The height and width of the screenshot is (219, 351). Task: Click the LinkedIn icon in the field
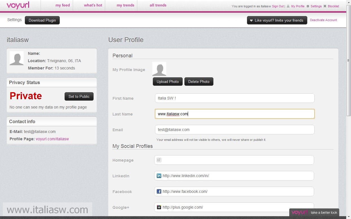coord(159,176)
